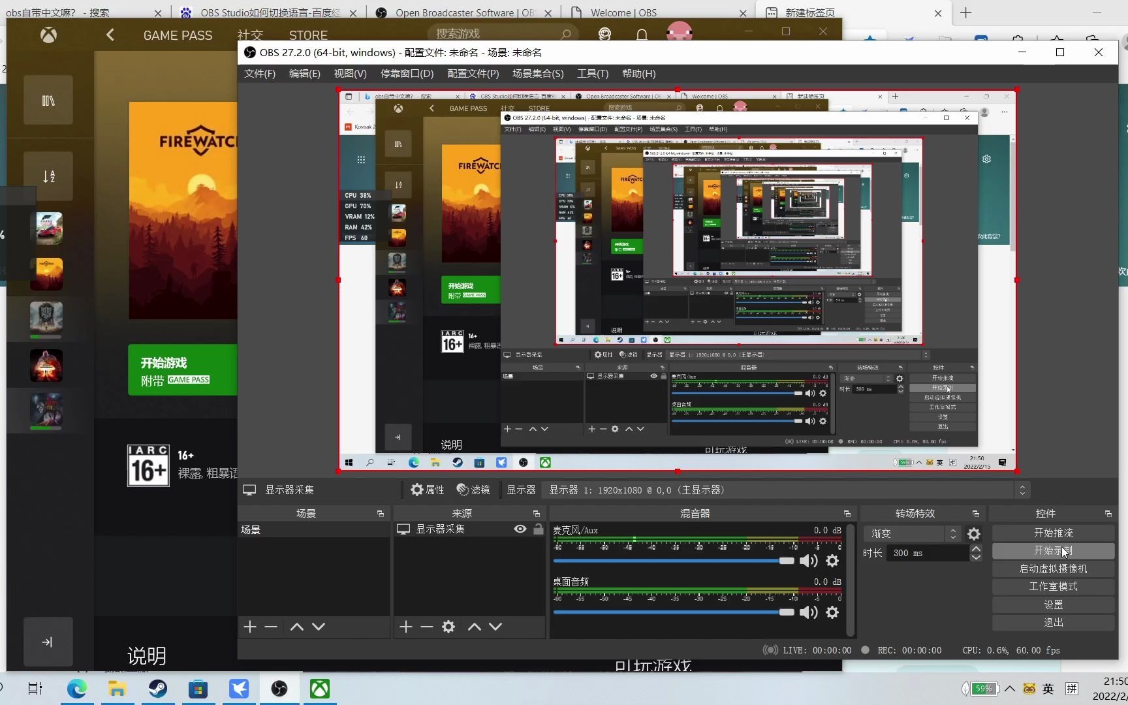
Task: Pop out 混音器 dock panel
Action: [x=847, y=514]
